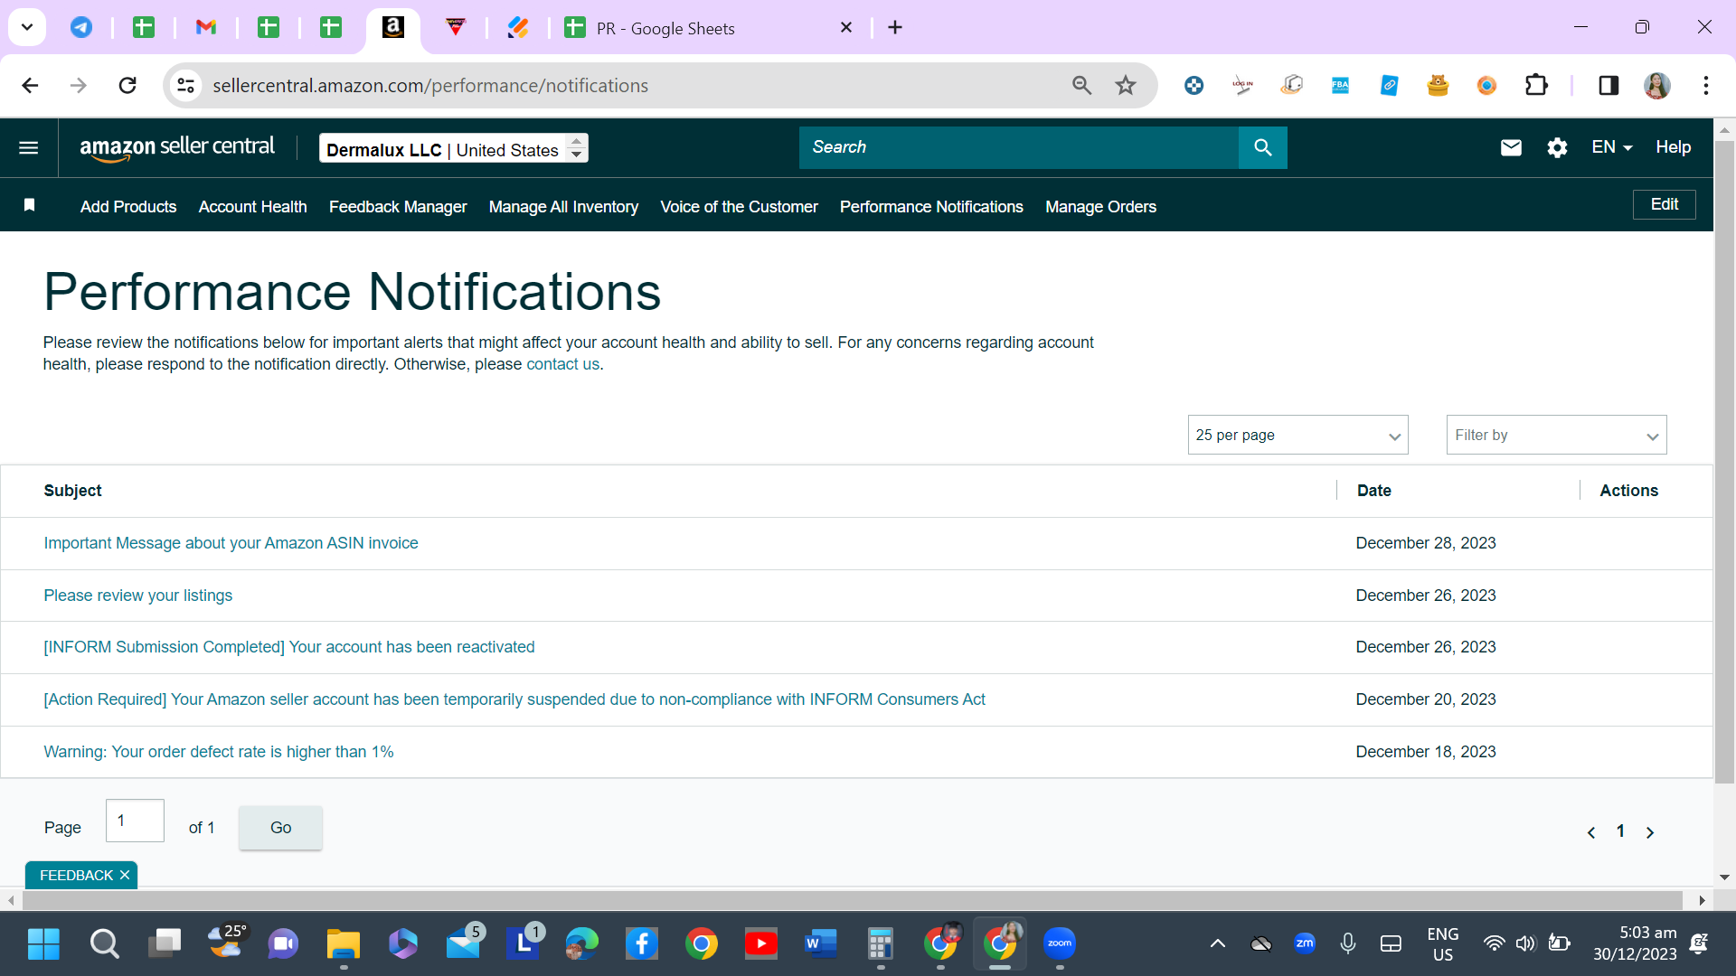Open the 25 per page dropdown
This screenshot has height=976, width=1736.
pyautogui.click(x=1298, y=436)
